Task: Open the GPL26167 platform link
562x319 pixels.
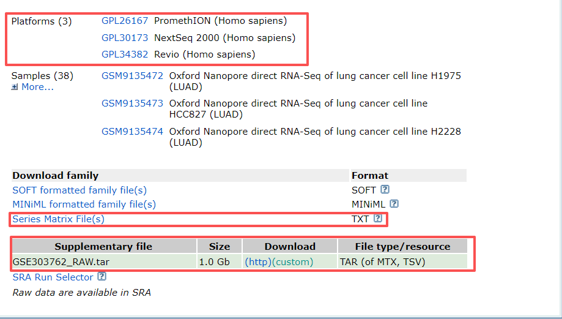Action: (x=124, y=21)
